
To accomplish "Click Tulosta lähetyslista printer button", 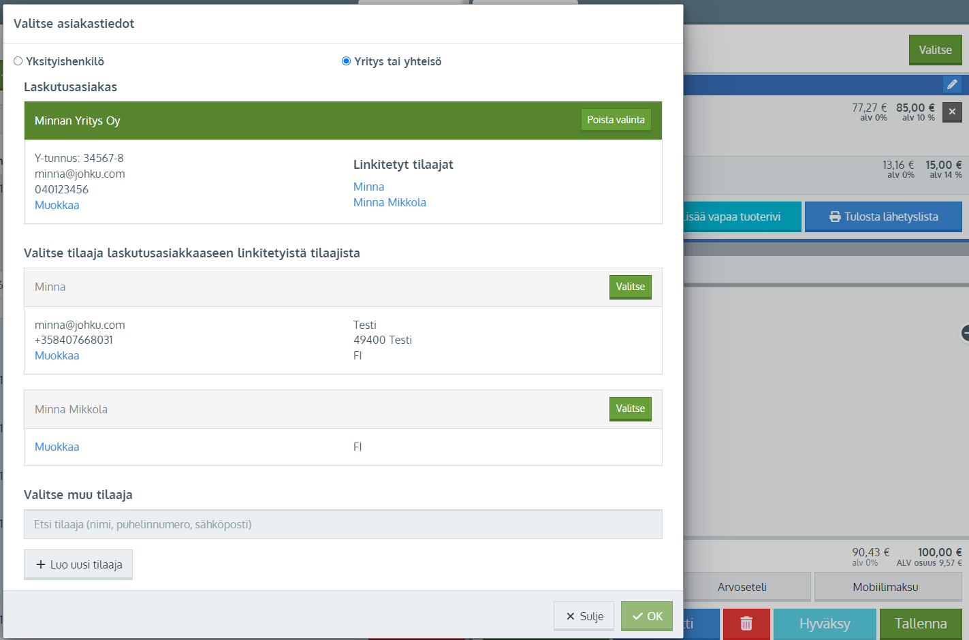I will pos(883,217).
